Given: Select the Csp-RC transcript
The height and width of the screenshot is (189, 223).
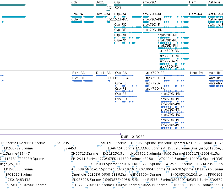Looking at the screenshot, I should click(x=120, y=25).
